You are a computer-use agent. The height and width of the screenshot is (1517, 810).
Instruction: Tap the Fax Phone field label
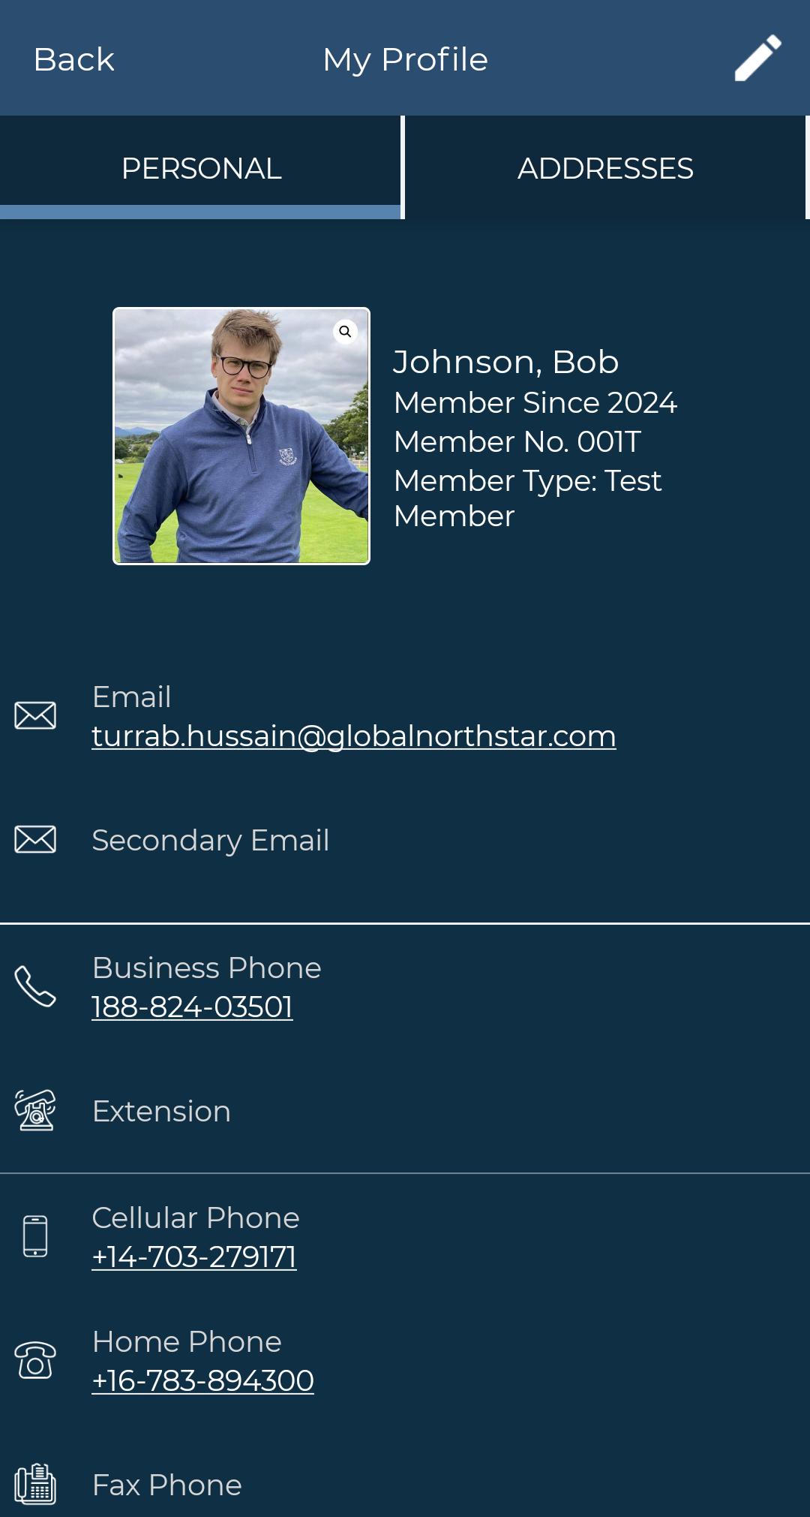pyautogui.click(x=166, y=1485)
